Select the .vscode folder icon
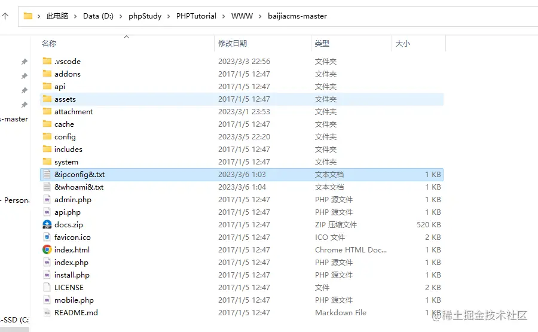The height and width of the screenshot is (332, 538). pos(47,61)
